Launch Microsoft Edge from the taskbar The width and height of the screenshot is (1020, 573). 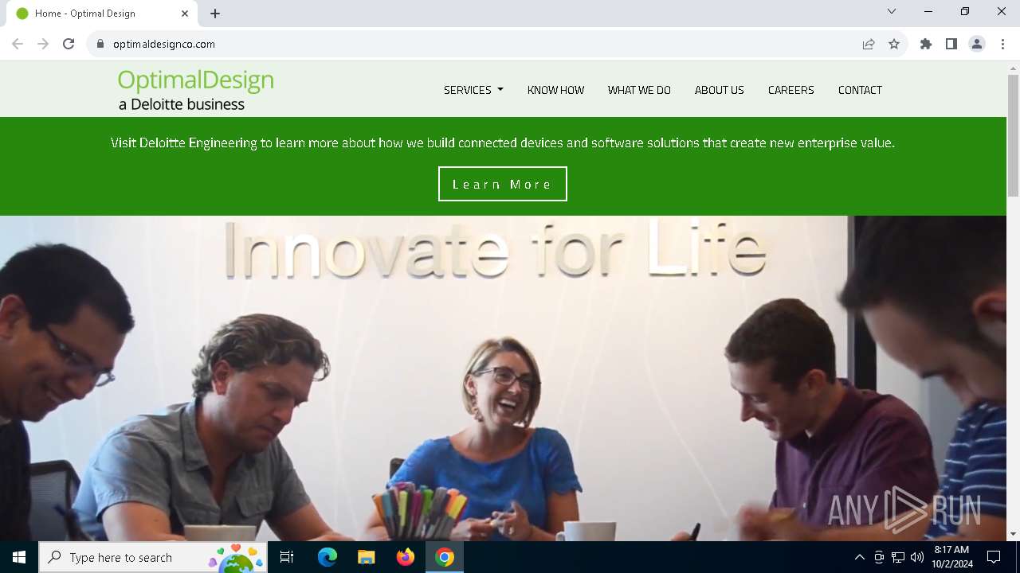pyautogui.click(x=328, y=557)
